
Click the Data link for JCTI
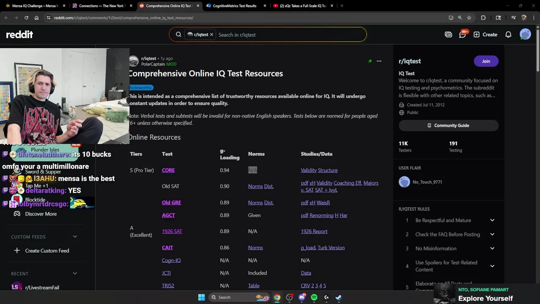[x=306, y=273]
